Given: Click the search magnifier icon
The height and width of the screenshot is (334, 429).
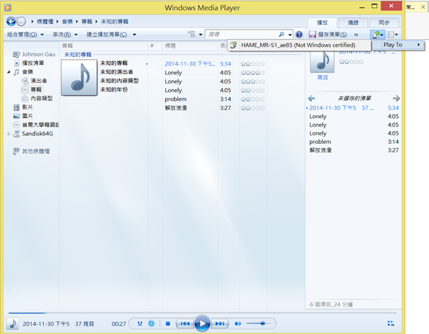Looking at the screenshot, I should click(281, 35).
